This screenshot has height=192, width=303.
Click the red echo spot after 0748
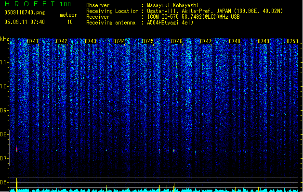point(245,151)
